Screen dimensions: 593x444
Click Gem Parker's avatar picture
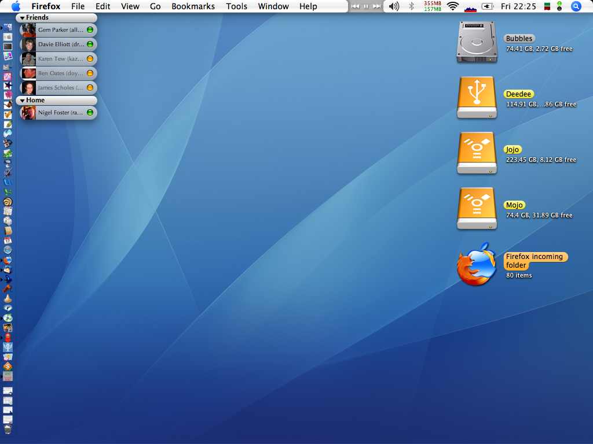coord(28,30)
